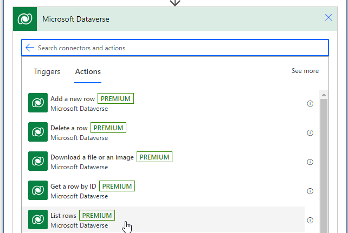Click the Microsoft Dataverse logo in header
The image size is (348, 233).
point(25,19)
